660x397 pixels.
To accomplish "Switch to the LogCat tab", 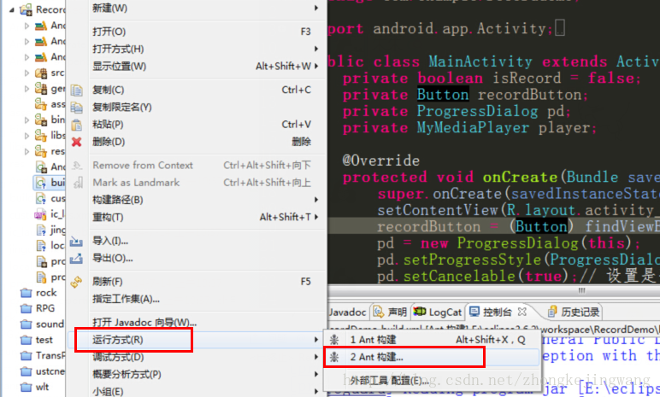I will point(438,312).
